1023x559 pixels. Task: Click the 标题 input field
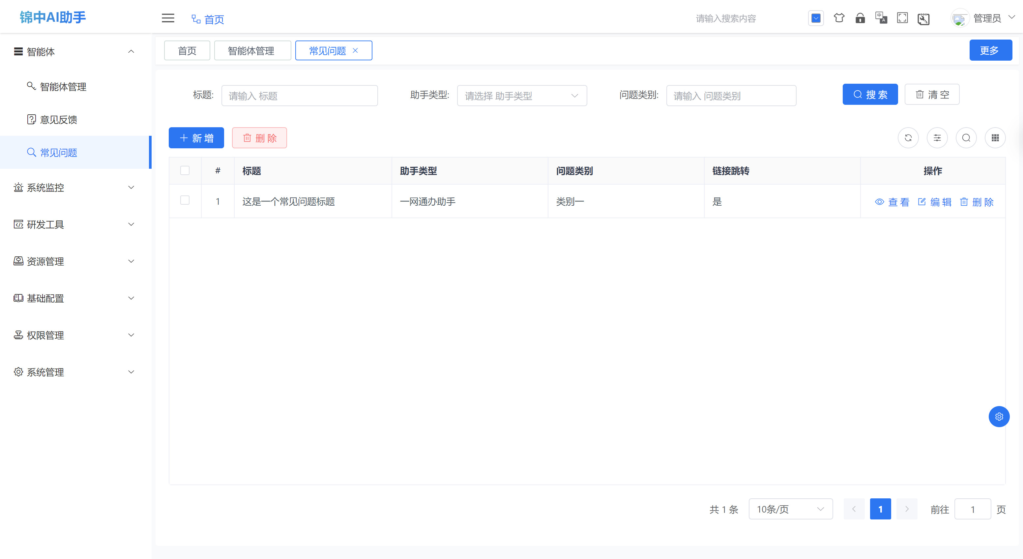coord(300,96)
